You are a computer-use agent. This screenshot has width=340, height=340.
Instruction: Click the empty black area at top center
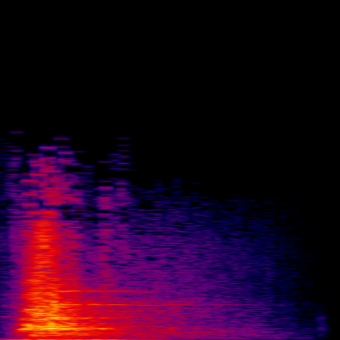point(170,50)
